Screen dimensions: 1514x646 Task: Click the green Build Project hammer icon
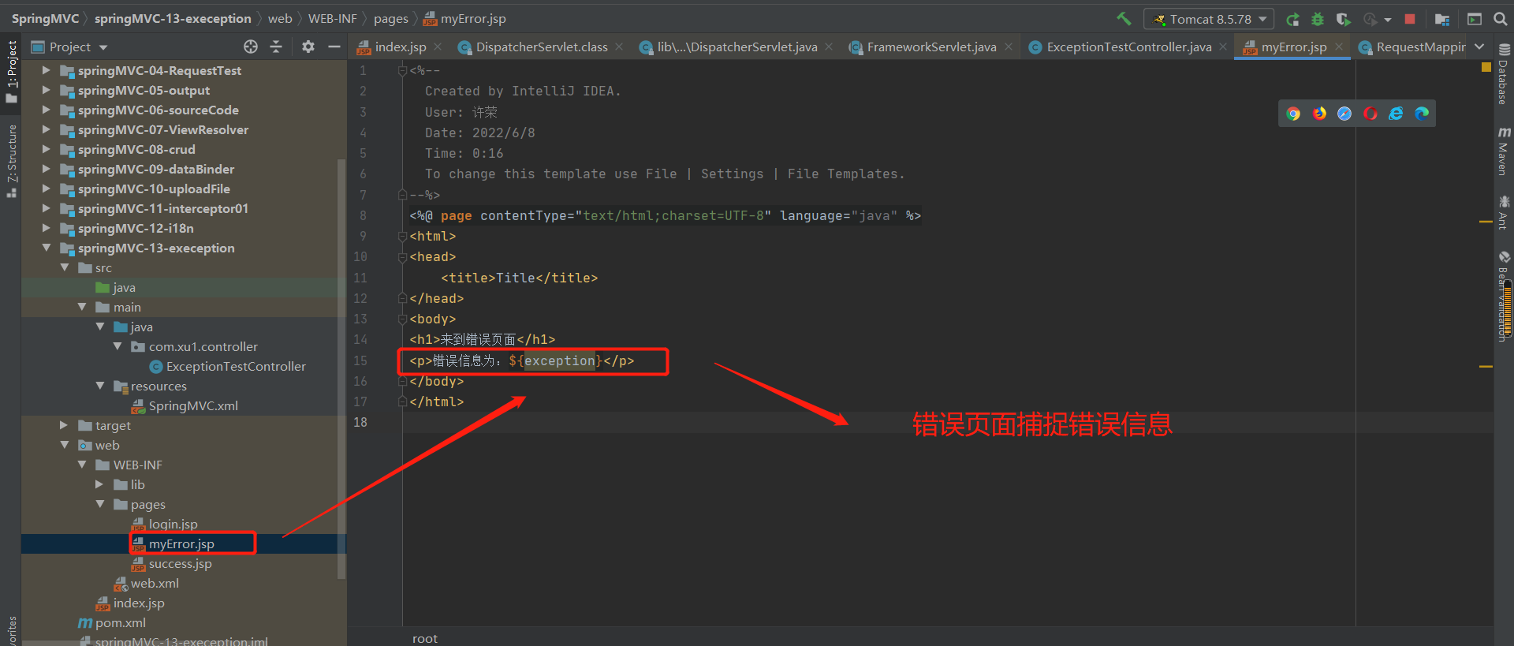tap(1124, 18)
